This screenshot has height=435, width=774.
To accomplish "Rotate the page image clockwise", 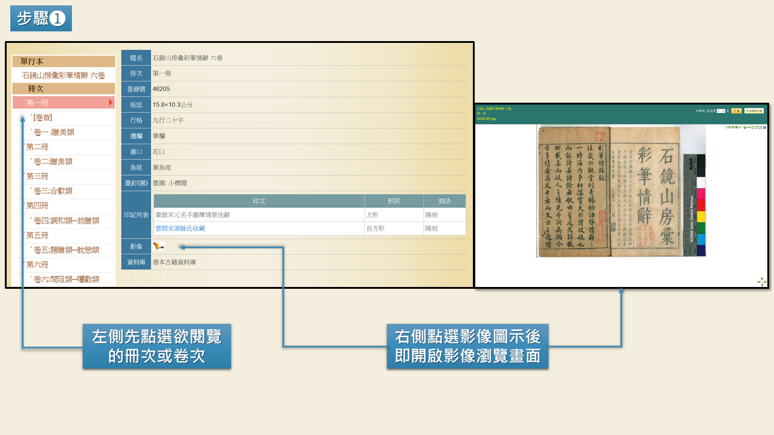I will 756,127.
